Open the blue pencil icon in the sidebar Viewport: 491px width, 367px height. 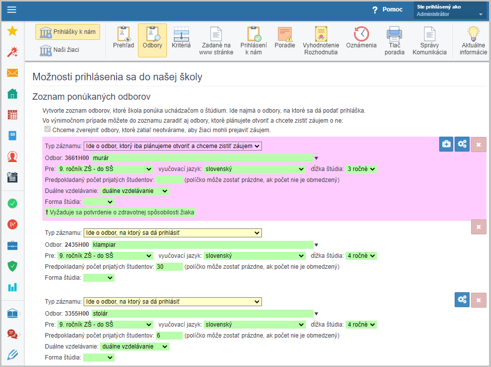pyautogui.click(x=12, y=355)
